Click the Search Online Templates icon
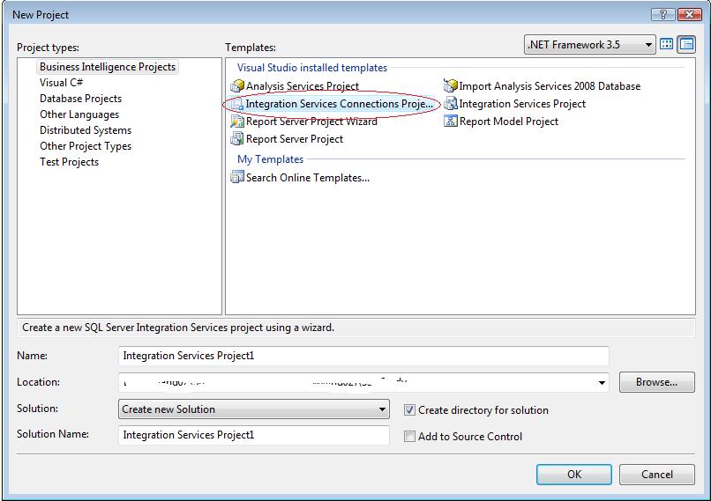The width and height of the screenshot is (711, 501). (236, 178)
